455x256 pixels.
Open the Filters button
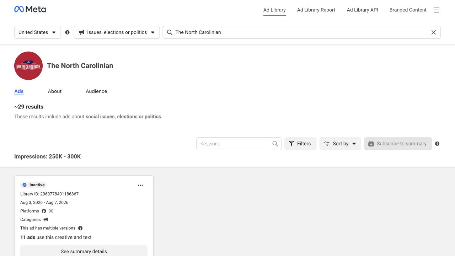tap(300, 144)
